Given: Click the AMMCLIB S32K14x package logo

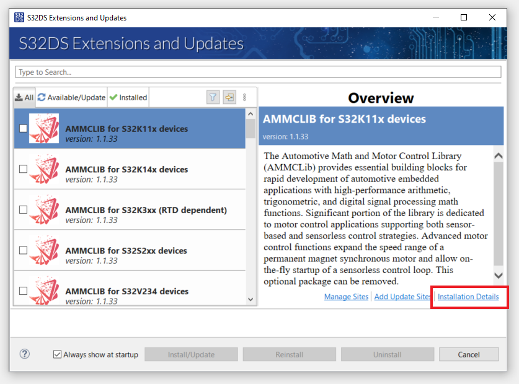Looking at the screenshot, I should click(44, 169).
